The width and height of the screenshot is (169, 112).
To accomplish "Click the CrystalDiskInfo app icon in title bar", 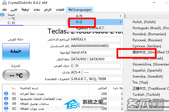I will click(x=4, y=2).
